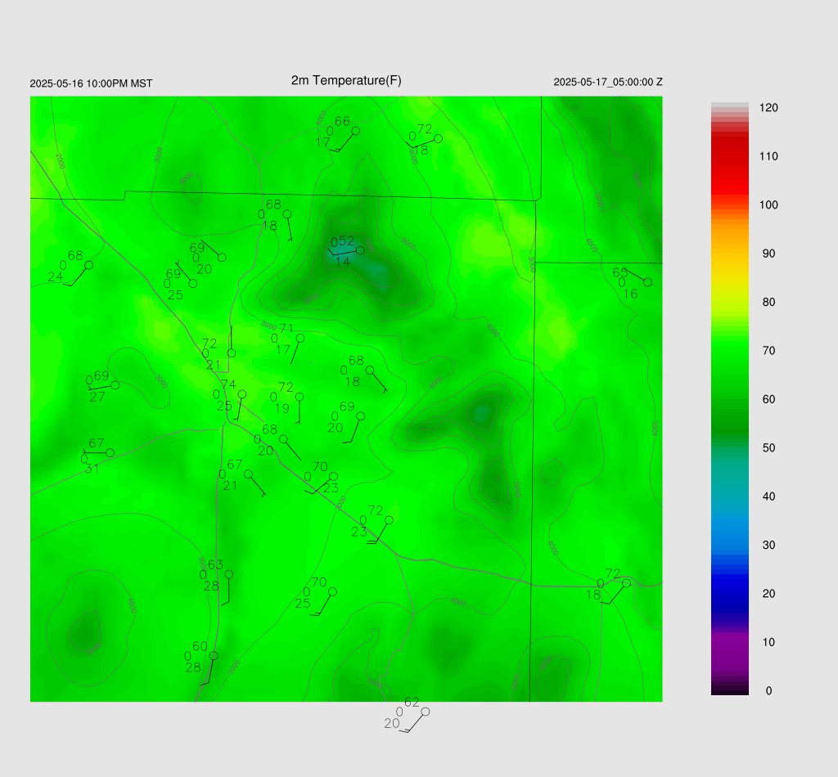The height and width of the screenshot is (777, 838).
Task: Click the 30 label on the color scale
Action: click(768, 546)
